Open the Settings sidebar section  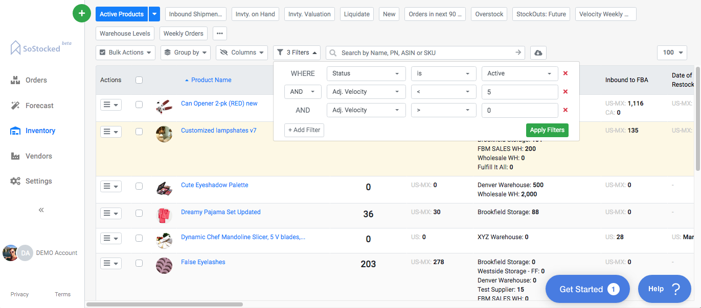(x=32, y=181)
